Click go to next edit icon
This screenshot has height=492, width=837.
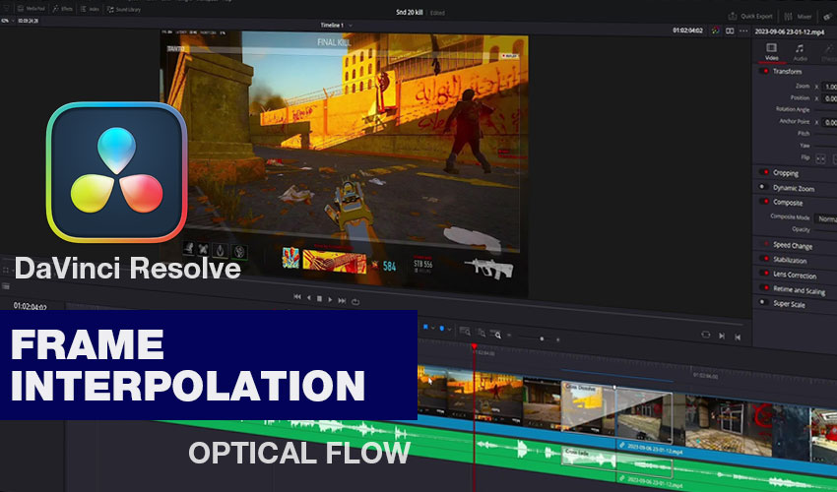(722, 336)
